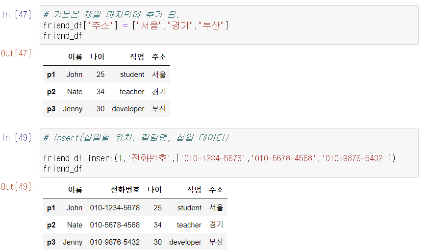Click '주소' header in Out[47] table

(159, 57)
